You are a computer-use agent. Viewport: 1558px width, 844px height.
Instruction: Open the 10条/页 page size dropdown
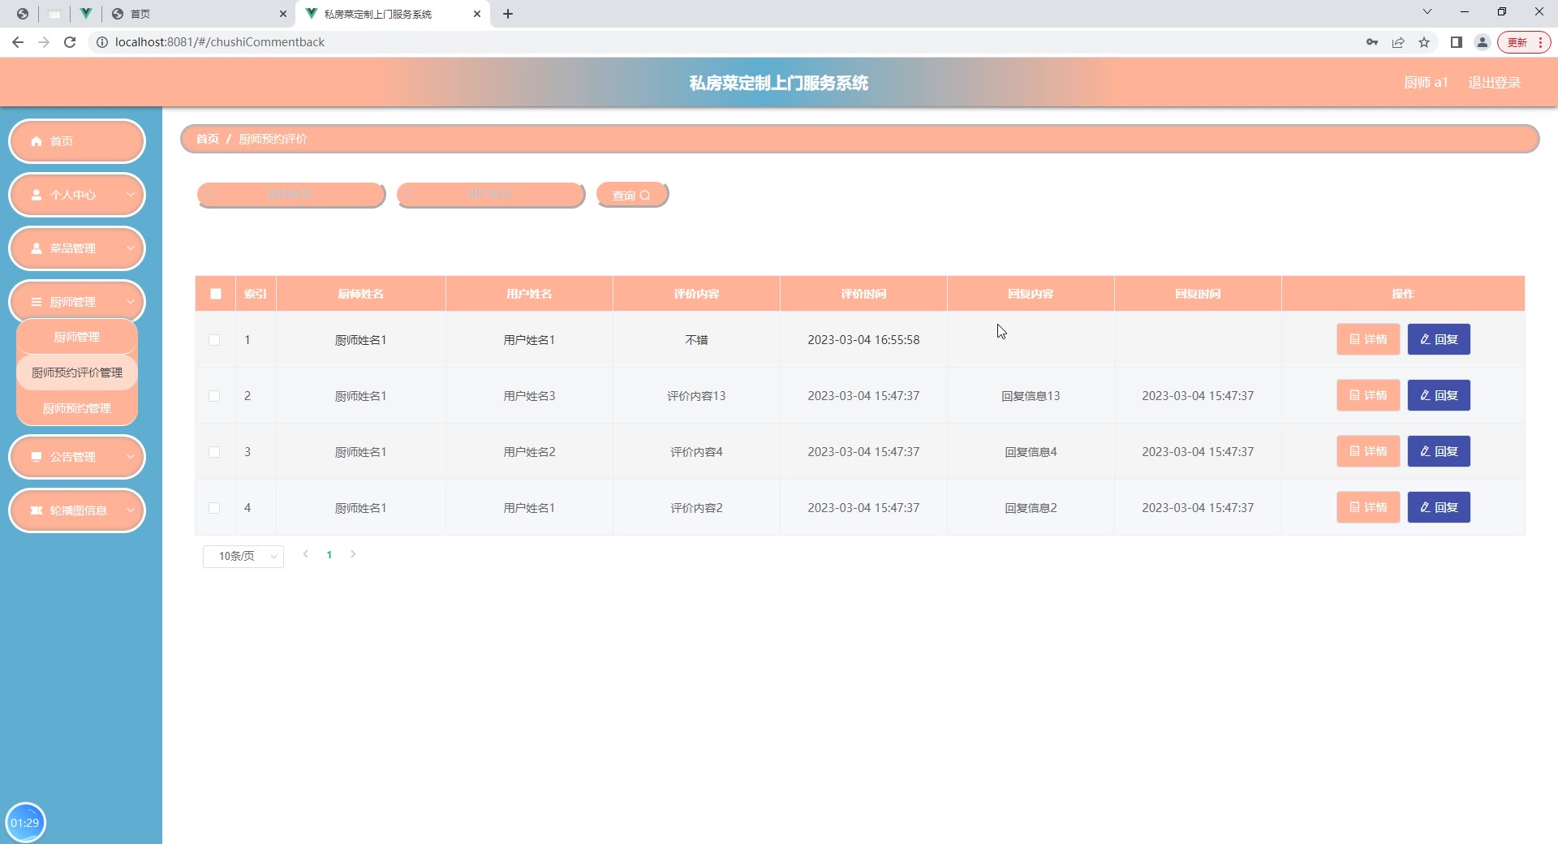[243, 556]
